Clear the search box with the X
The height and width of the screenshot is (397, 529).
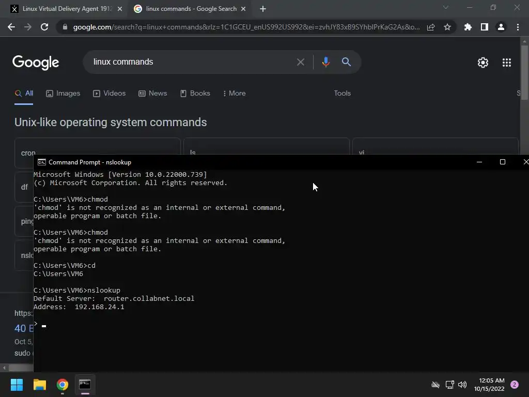[x=300, y=62]
